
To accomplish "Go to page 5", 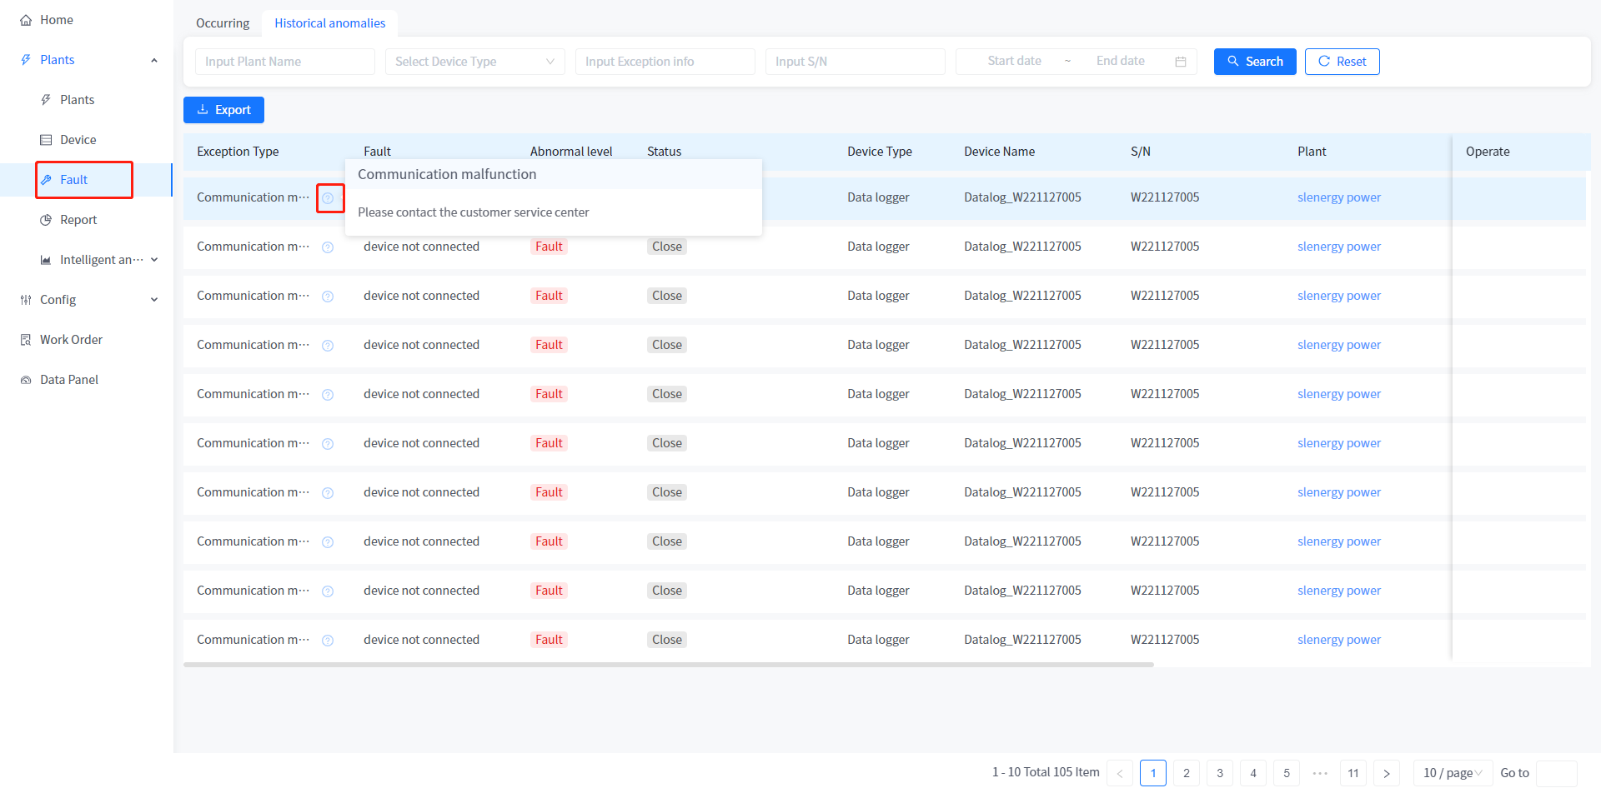I will pyautogui.click(x=1287, y=773).
